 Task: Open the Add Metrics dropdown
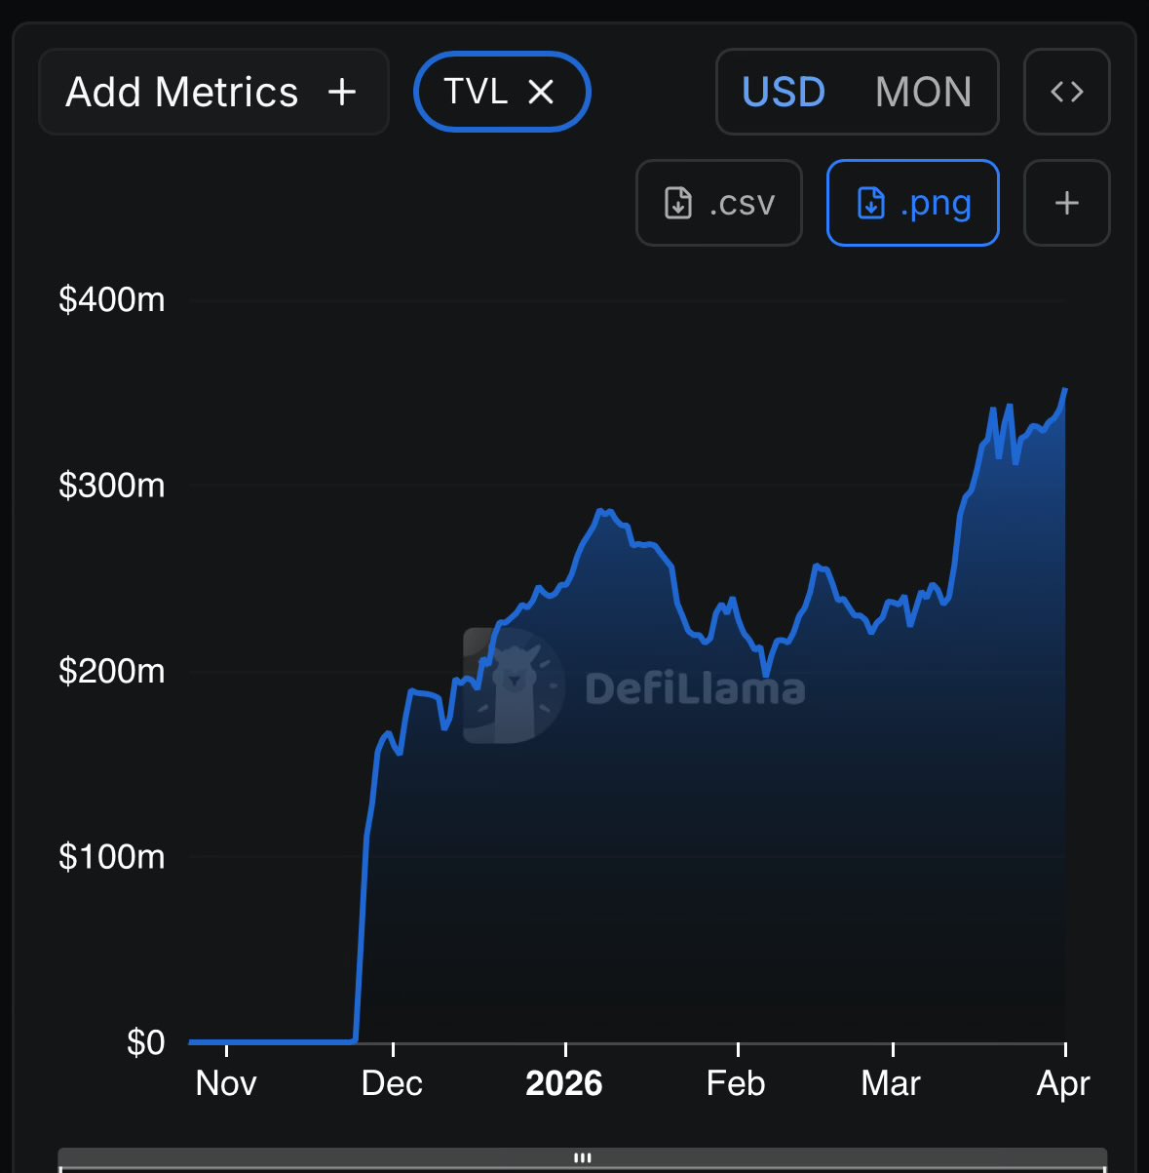click(182, 93)
